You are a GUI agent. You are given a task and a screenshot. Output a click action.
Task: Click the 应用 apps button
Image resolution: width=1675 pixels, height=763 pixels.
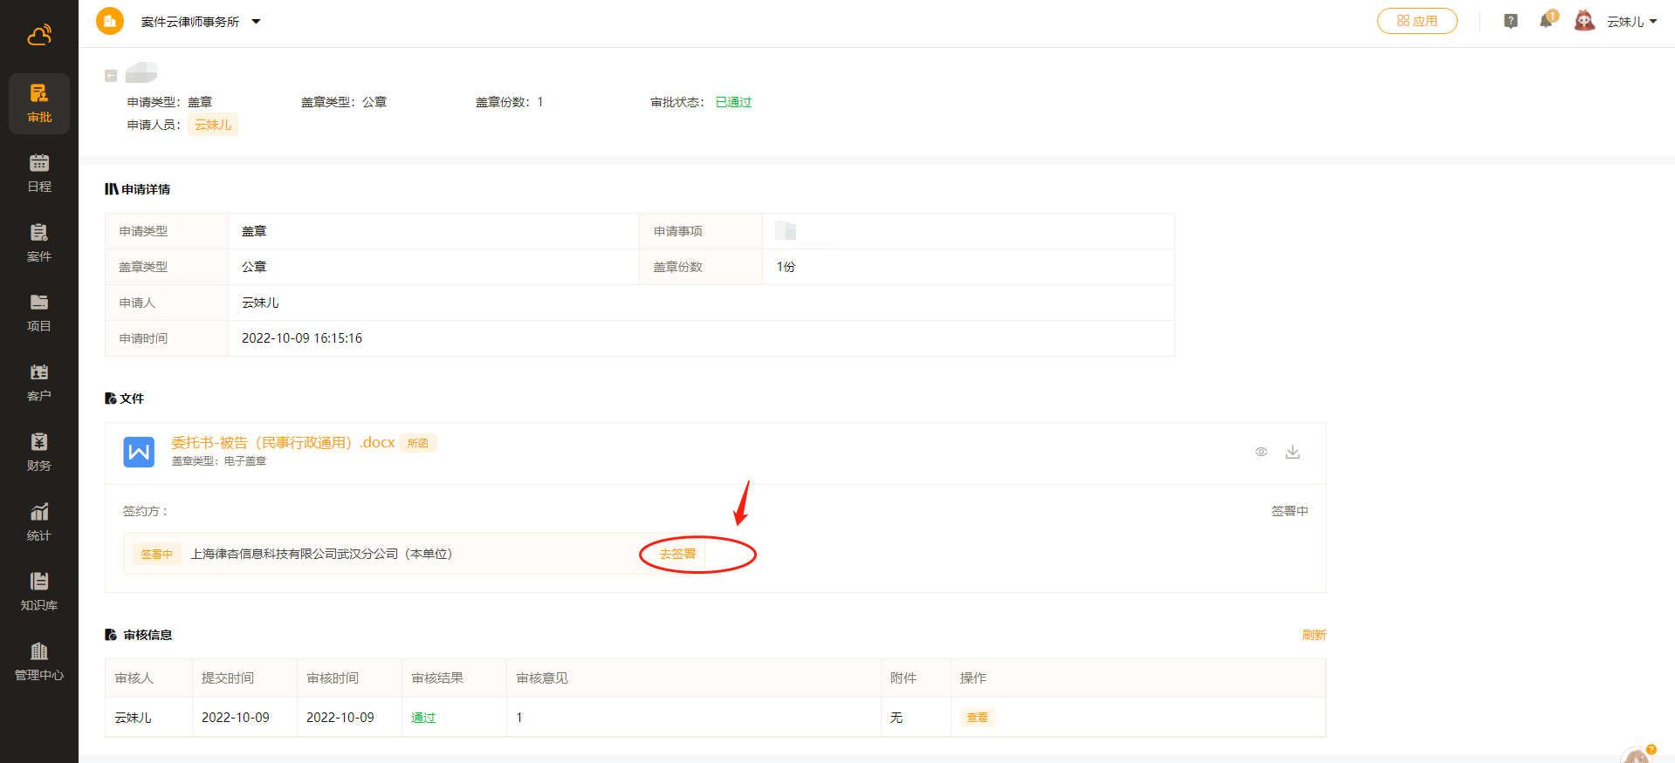coord(1417,21)
